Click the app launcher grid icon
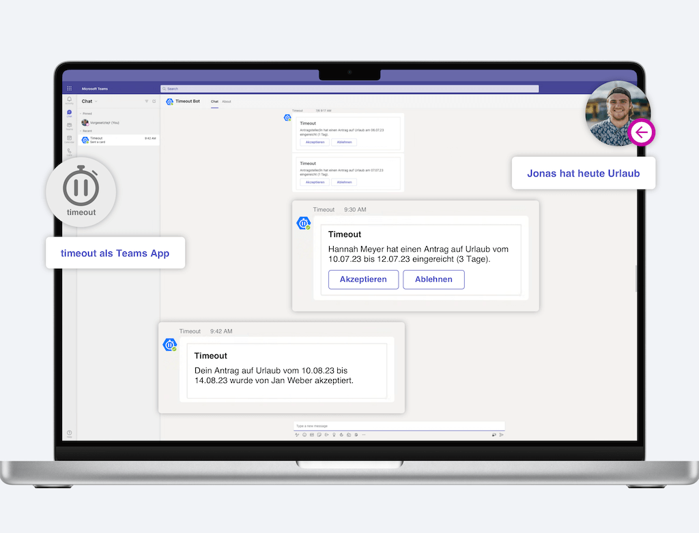The image size is (699, 533). pos(68,89)
